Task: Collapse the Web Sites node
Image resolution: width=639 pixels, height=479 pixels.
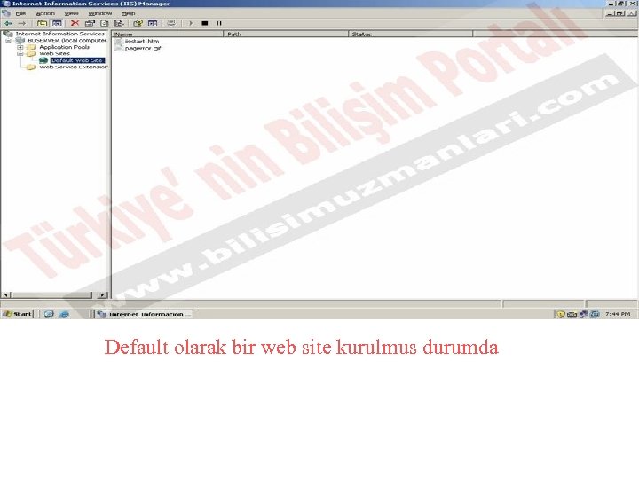Action: [20, 54]
